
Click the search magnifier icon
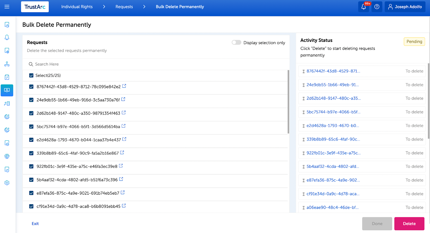pyautogui.click(x=31, y=64)
